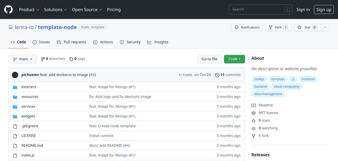338x161 pixels.
Task: Click the tag icon next to 0 tags
Action: pos(71,59)
